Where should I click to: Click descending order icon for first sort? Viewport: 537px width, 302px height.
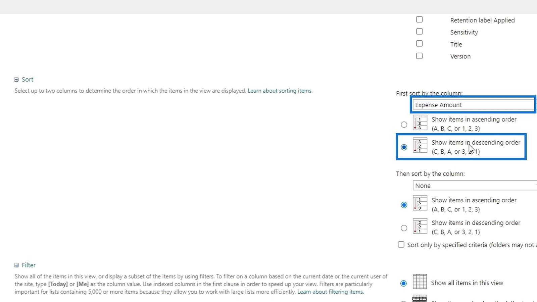(x=420, y=146)
